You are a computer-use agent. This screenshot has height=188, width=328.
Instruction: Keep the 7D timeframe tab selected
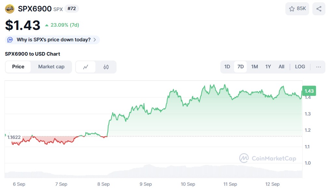pyautogui.click(x=240, y=67)
